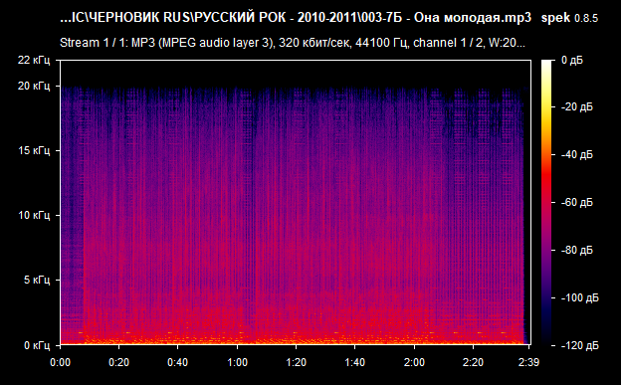Click the spectrogram plot area
Screen dimensions: 621x385
(x=296, y=202)
